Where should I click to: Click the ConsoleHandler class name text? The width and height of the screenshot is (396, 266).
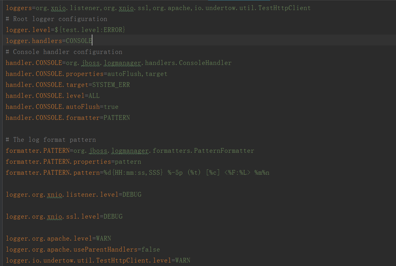click(205, 63)
